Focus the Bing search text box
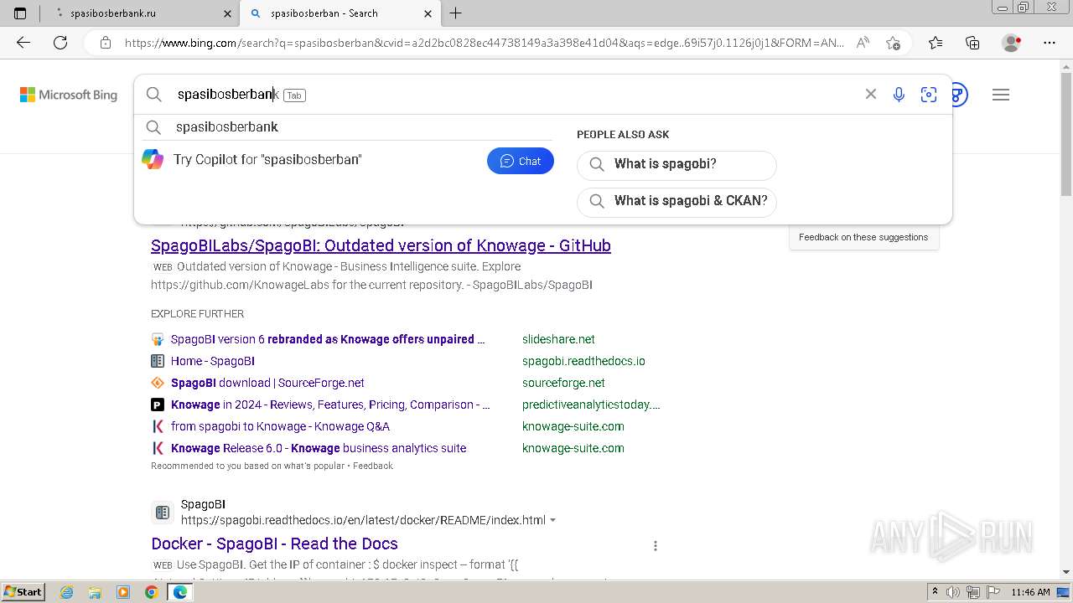This screenshot has width=1073, height=603. 511,95
